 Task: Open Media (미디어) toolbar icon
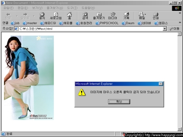click(113, 16)
